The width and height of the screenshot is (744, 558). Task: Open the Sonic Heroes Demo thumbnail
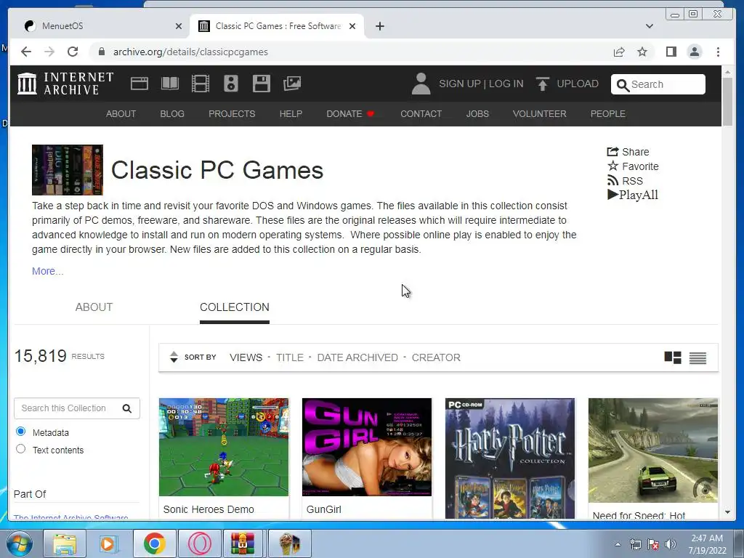tap(224, 447)
